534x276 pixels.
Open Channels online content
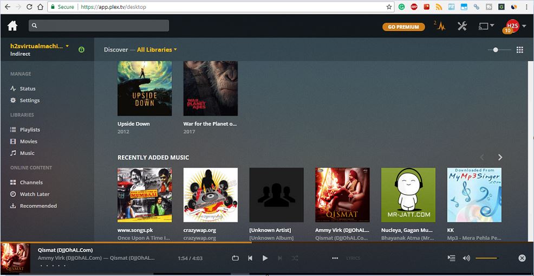(x=26, y=183)
